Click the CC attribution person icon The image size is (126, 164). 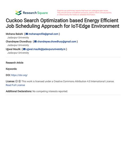(x=20, y=81)
